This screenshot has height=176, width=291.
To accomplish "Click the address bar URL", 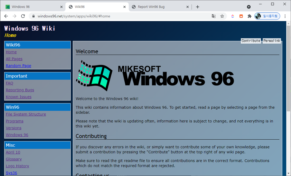I will pos(74,16).
